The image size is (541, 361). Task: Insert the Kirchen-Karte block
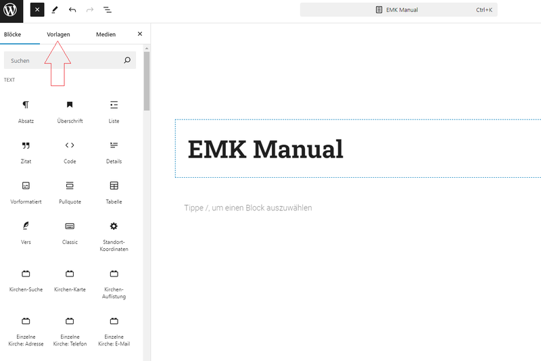click(70, 281)
